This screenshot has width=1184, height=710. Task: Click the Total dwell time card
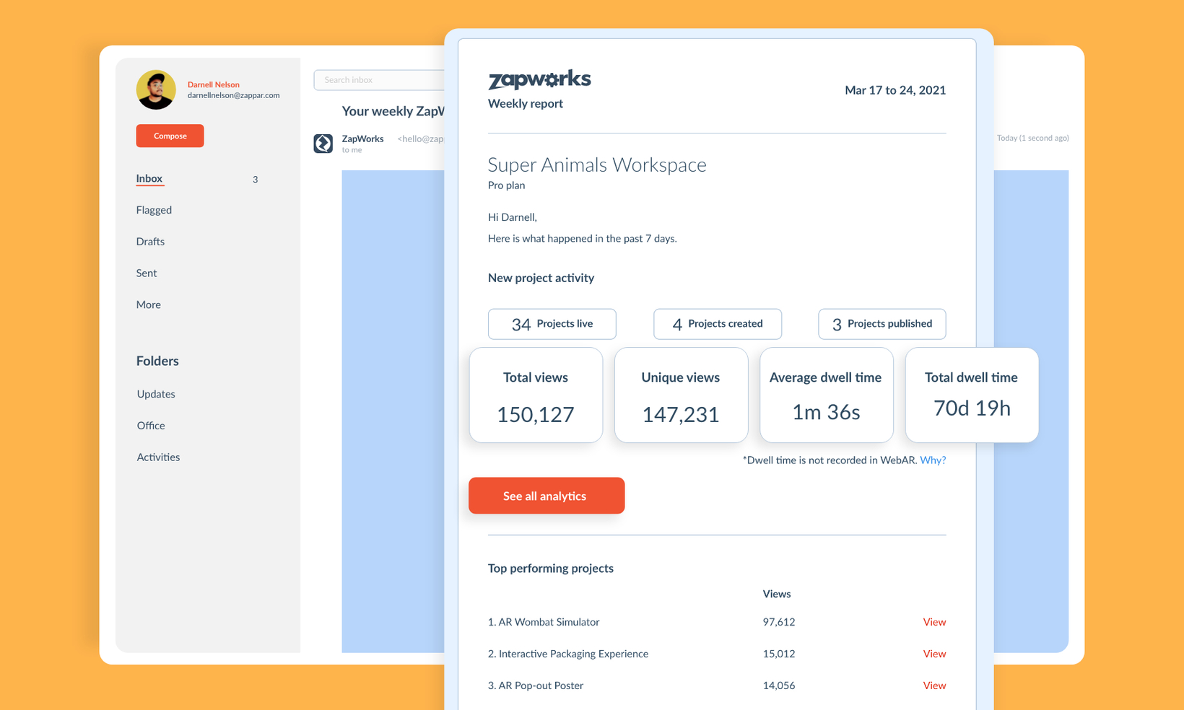coord(972,395)
